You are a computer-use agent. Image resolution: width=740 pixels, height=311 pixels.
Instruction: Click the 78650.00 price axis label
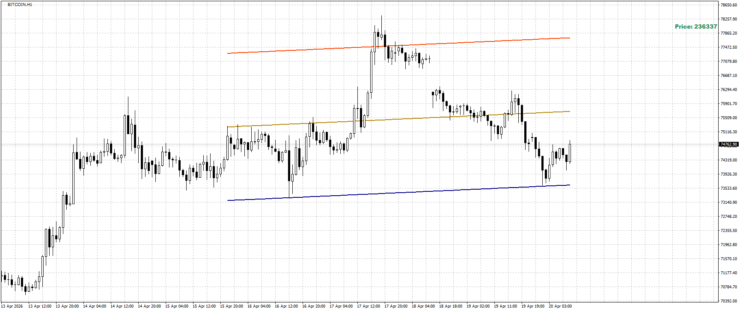coord(729,5)
